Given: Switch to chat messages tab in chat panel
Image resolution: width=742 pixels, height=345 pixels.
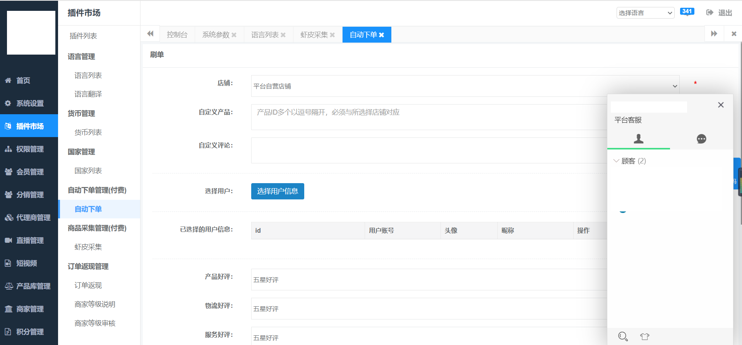Looking at the screenshot, I should click(x=701, y=139).
